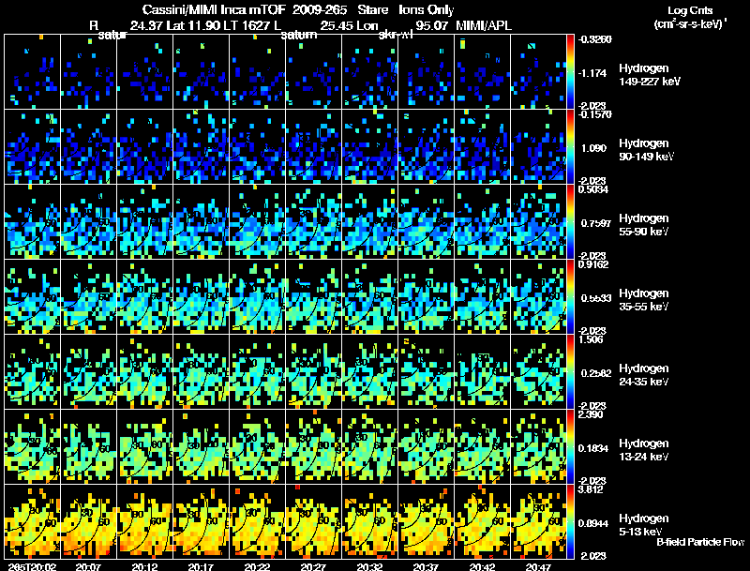750x571 pixels.
Task: Open the 149-227 keV panel at 20:37
Action: 427,72
